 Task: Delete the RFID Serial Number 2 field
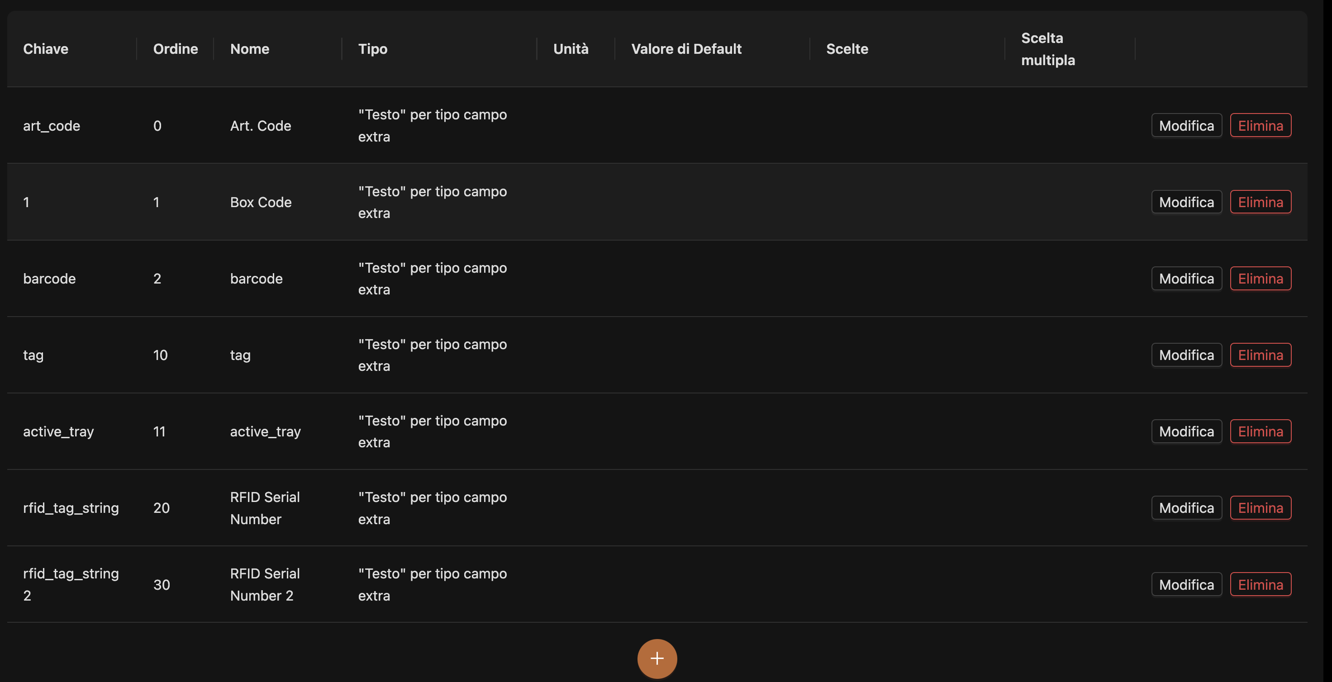click(1260, 584)
